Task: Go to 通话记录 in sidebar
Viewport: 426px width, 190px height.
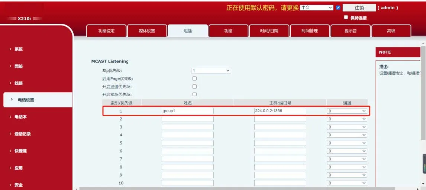Action: point(22,134)
